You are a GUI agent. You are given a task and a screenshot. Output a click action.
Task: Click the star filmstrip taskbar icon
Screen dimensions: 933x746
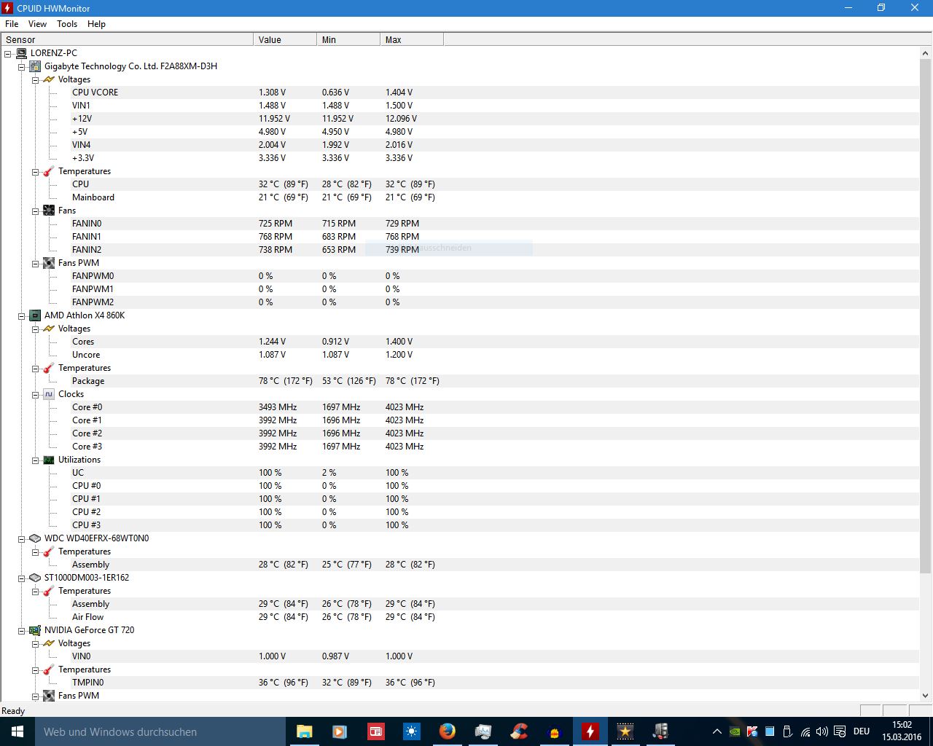pos(625,731)
